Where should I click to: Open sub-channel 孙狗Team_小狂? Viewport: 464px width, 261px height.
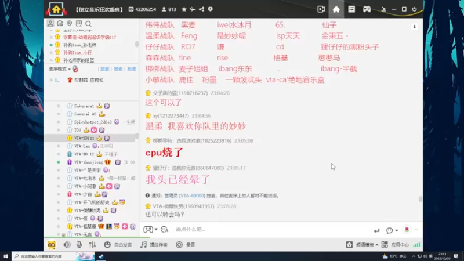point(78,53)
